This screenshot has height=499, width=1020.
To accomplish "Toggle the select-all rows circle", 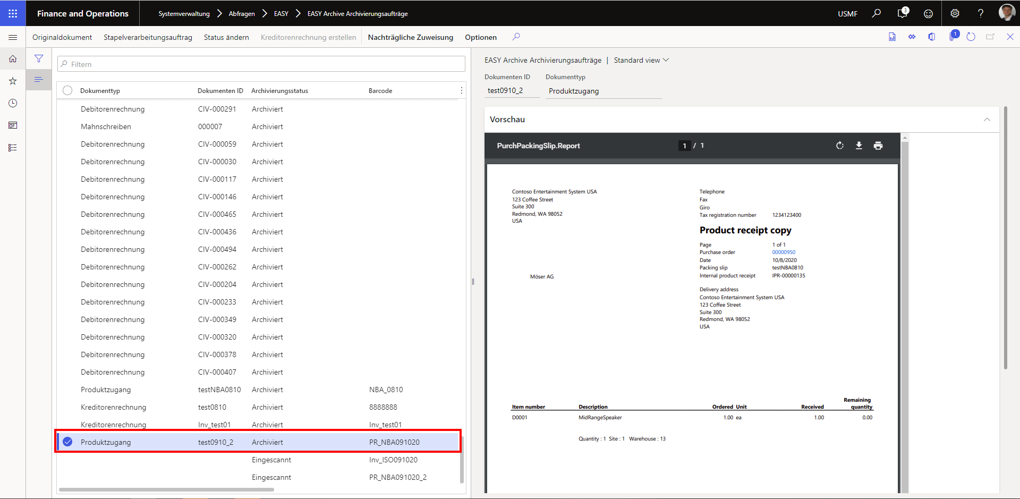I will (67, 90).
